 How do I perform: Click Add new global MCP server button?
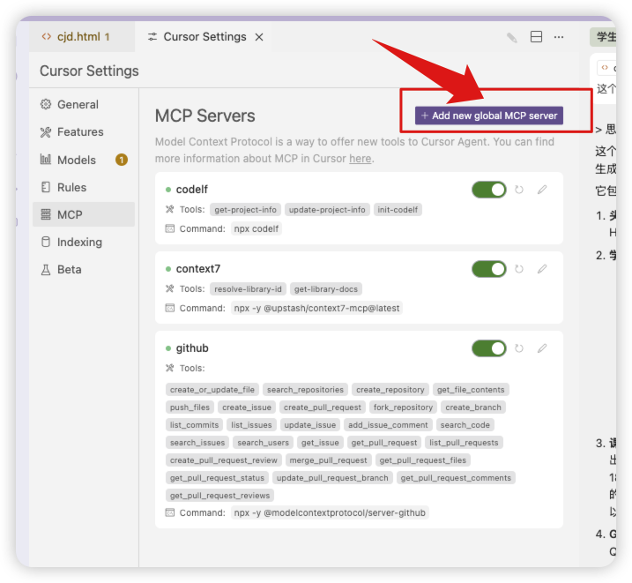pyautogui.click(x=489, y=116)
